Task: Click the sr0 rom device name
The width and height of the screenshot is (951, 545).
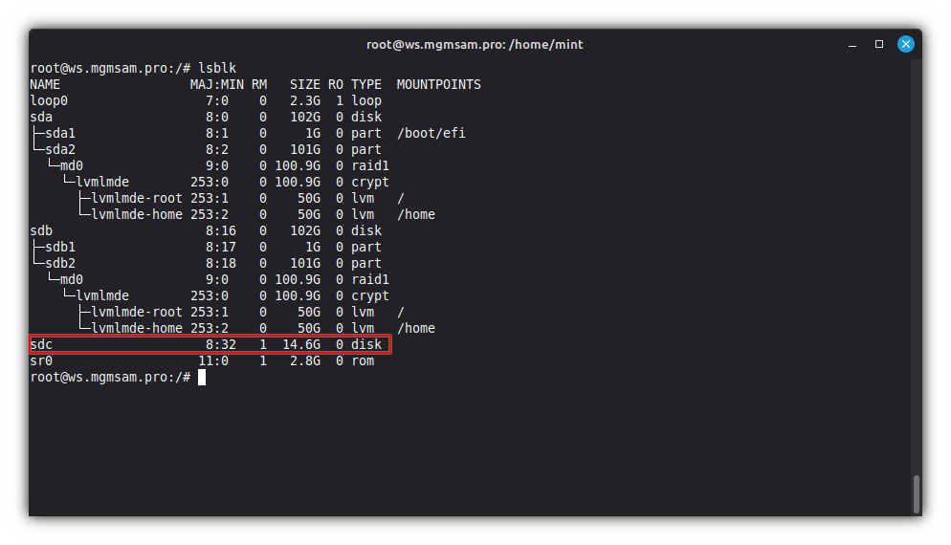Action: tap(42, 360)
